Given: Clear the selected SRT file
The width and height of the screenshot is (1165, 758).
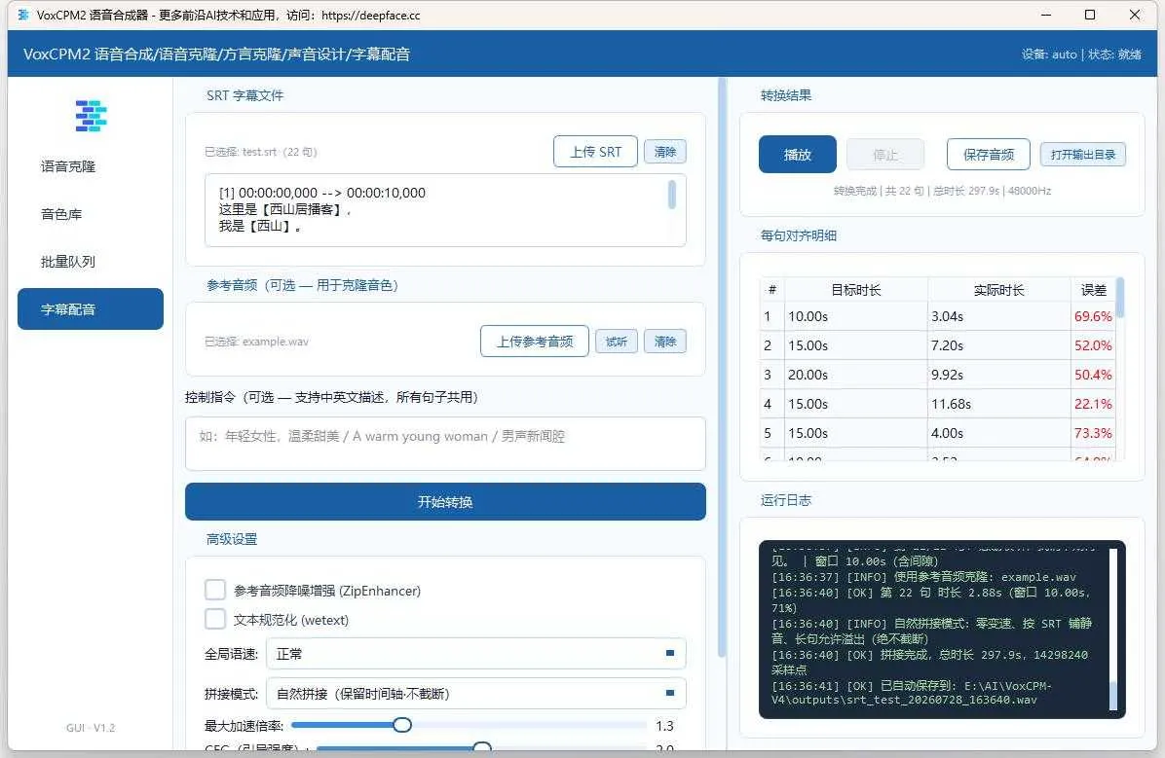Looking at the screenshot, I should pyautogui.click(x=665, y=152).
